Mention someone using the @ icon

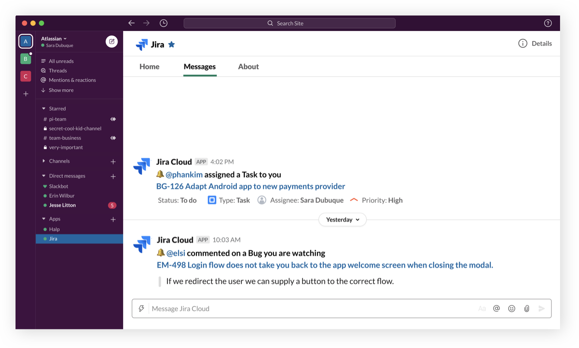[x=496, y=308]
